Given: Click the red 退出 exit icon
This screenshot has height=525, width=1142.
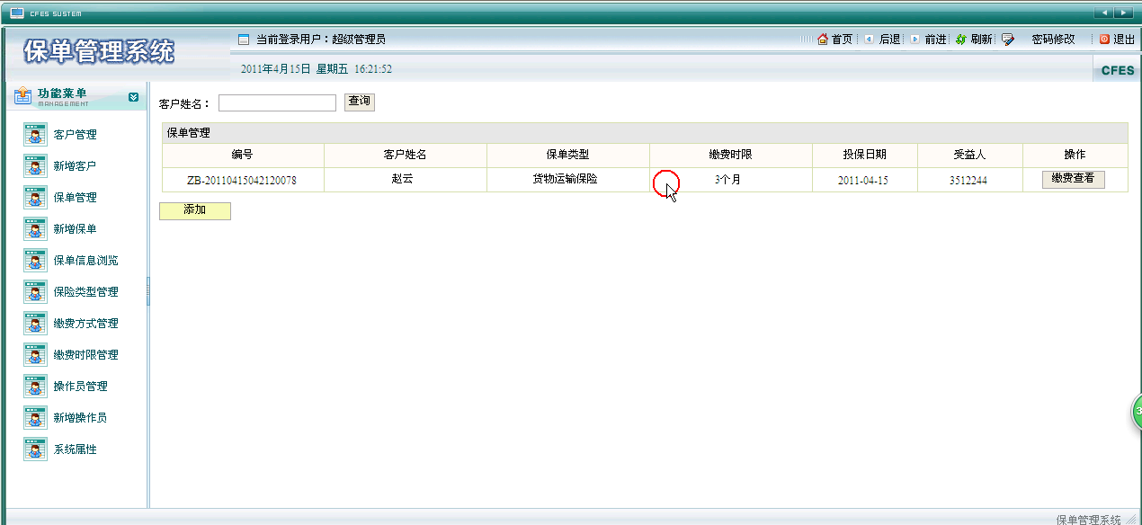Looking at the screenshot, I should click(1105, 40).
